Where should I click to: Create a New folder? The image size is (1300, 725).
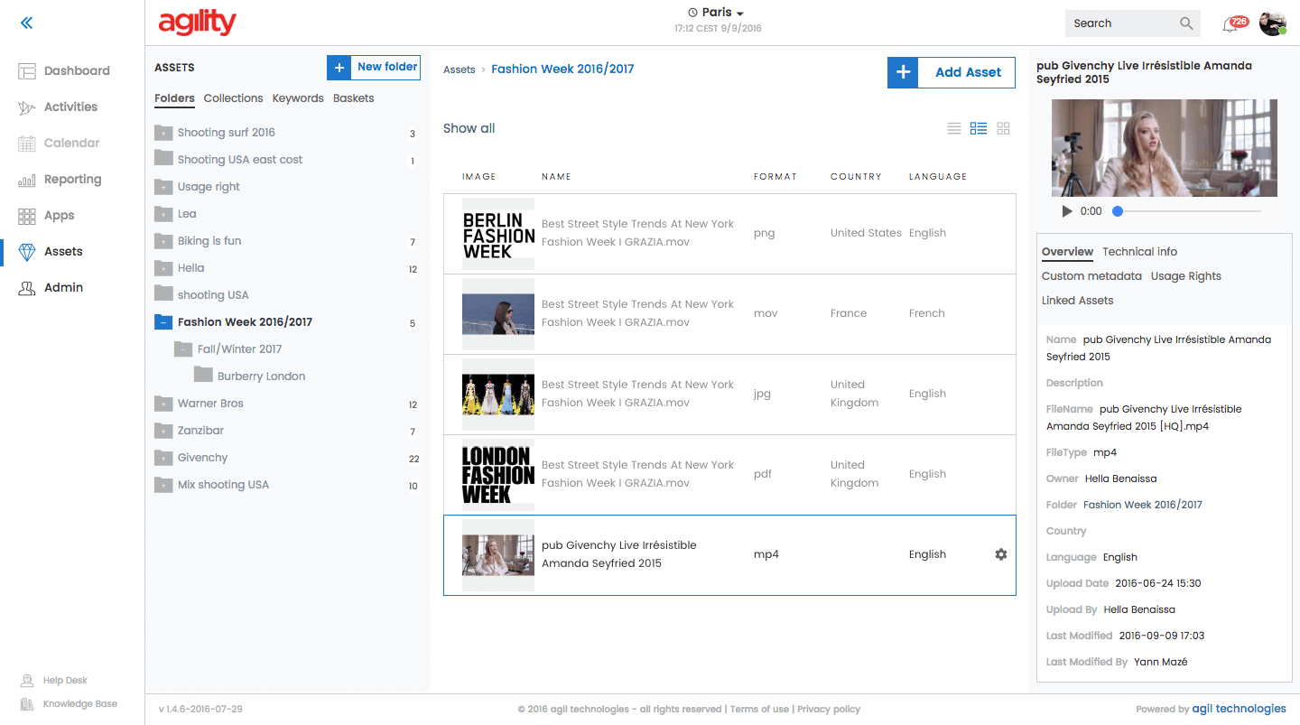coord(374,68)
